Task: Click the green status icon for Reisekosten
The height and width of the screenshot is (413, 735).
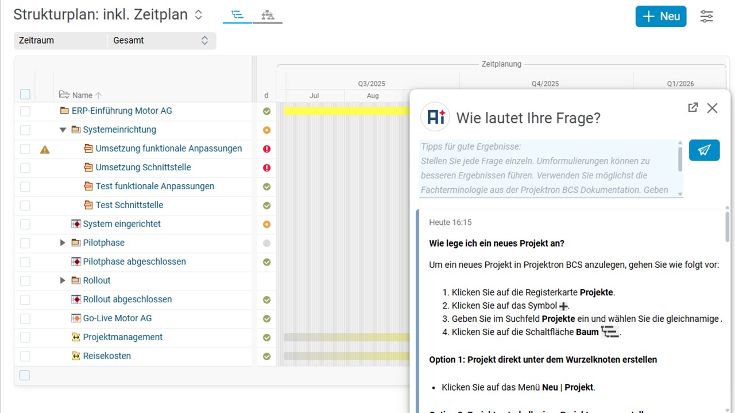Action: [266, 356]
